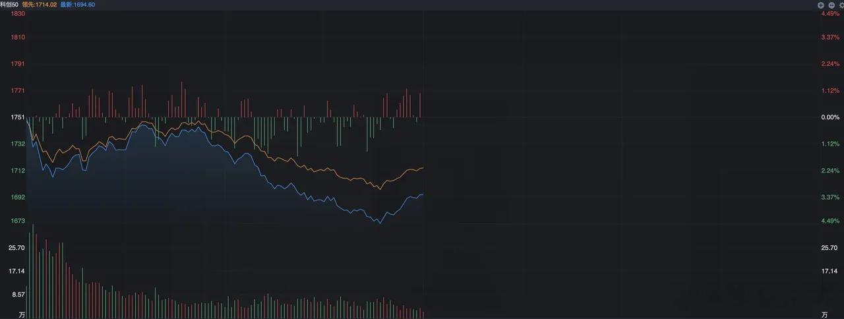The height and width of the screenshot is (319, 844).
Task: Click the 1791 price axis label
Action: (x=18, y=64)
